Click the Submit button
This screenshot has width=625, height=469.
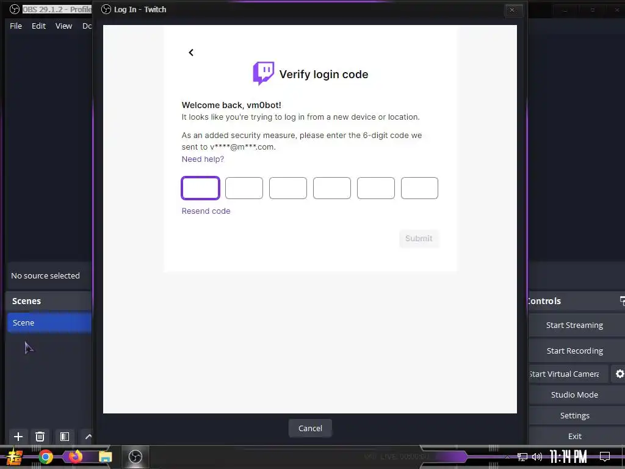(x=419, y=239)
